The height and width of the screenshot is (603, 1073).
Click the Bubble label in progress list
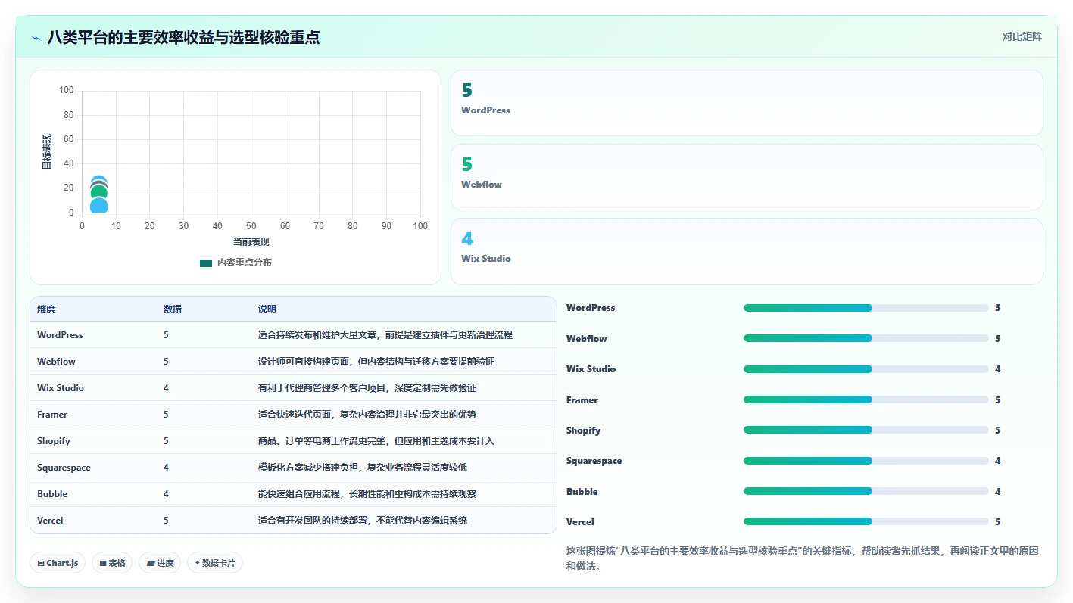(x=582, y=491)
